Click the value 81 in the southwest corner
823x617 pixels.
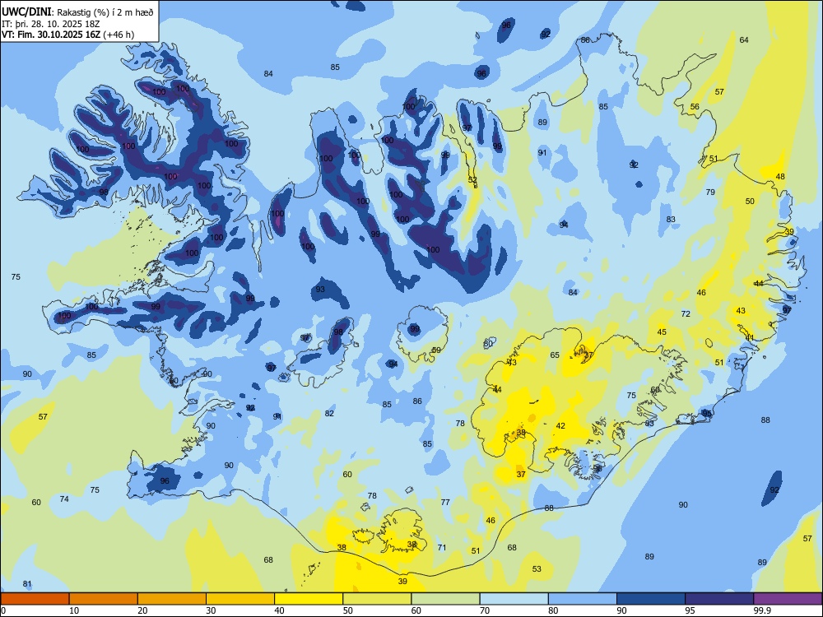click(x=27, y=584)
